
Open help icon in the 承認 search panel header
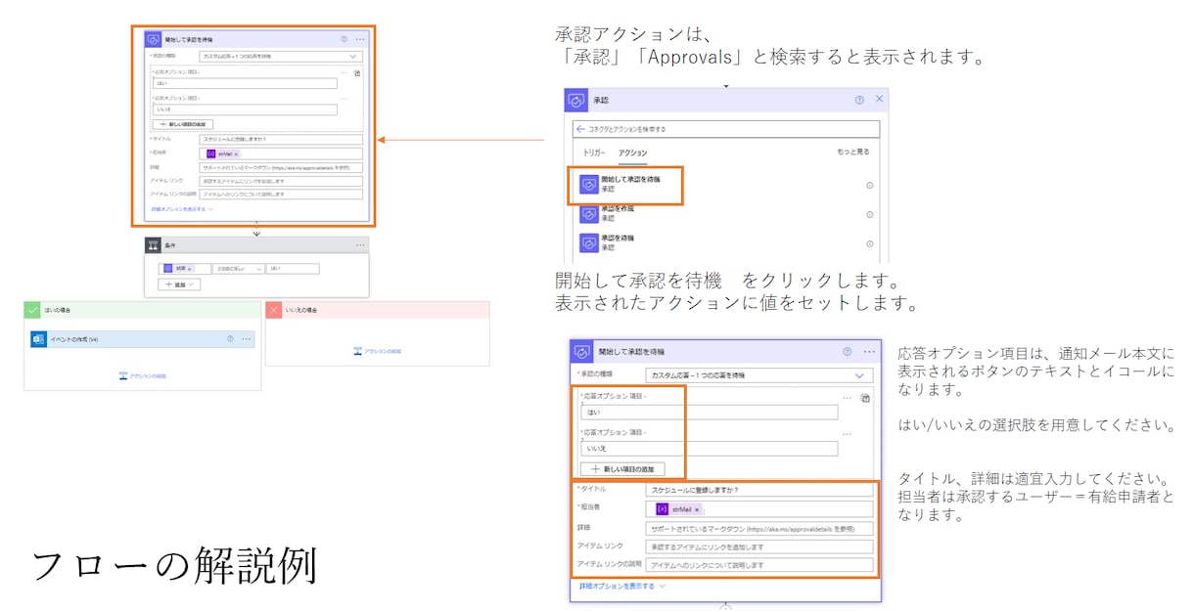point(859,100)
